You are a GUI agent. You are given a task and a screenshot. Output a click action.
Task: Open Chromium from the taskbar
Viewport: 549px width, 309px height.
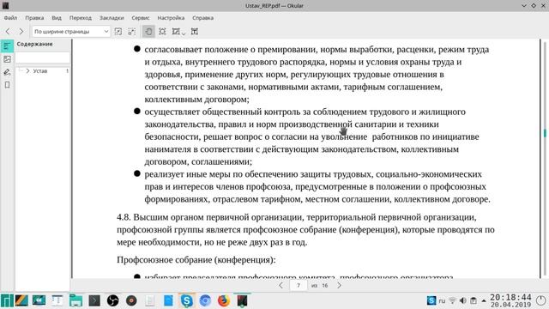[205, 300]
